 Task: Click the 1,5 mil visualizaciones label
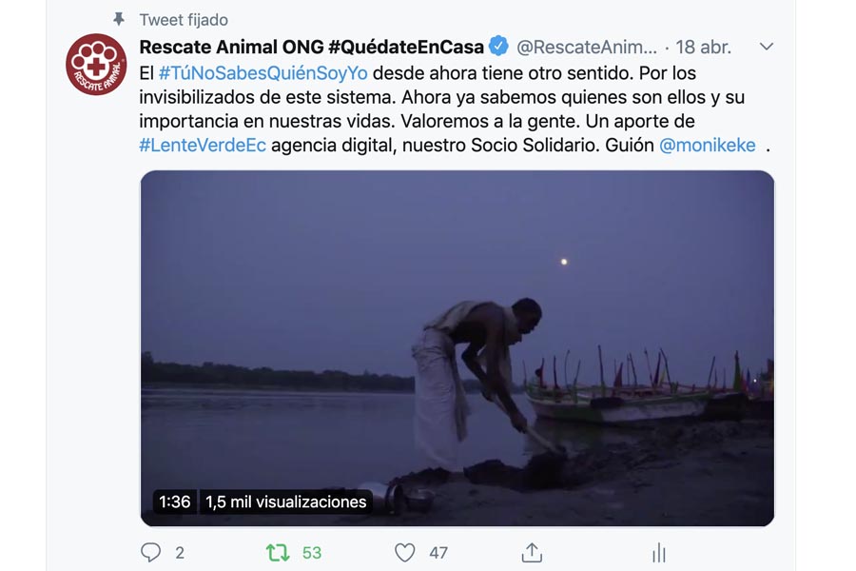(x=286, y=502)
